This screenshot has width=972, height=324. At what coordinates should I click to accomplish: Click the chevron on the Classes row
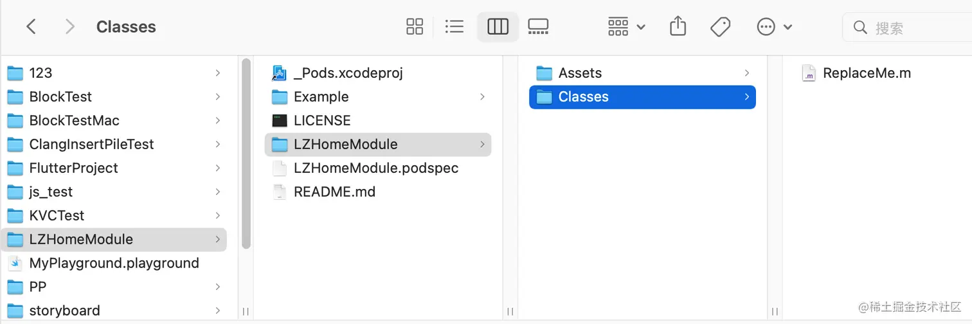[746, 97]
